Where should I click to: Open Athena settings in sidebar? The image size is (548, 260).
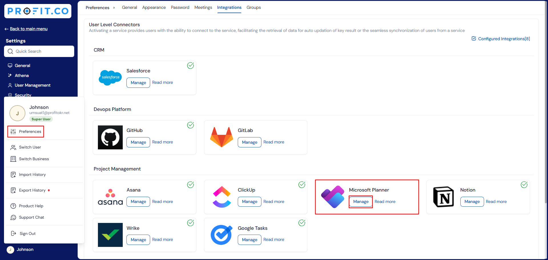click(19, 76)
